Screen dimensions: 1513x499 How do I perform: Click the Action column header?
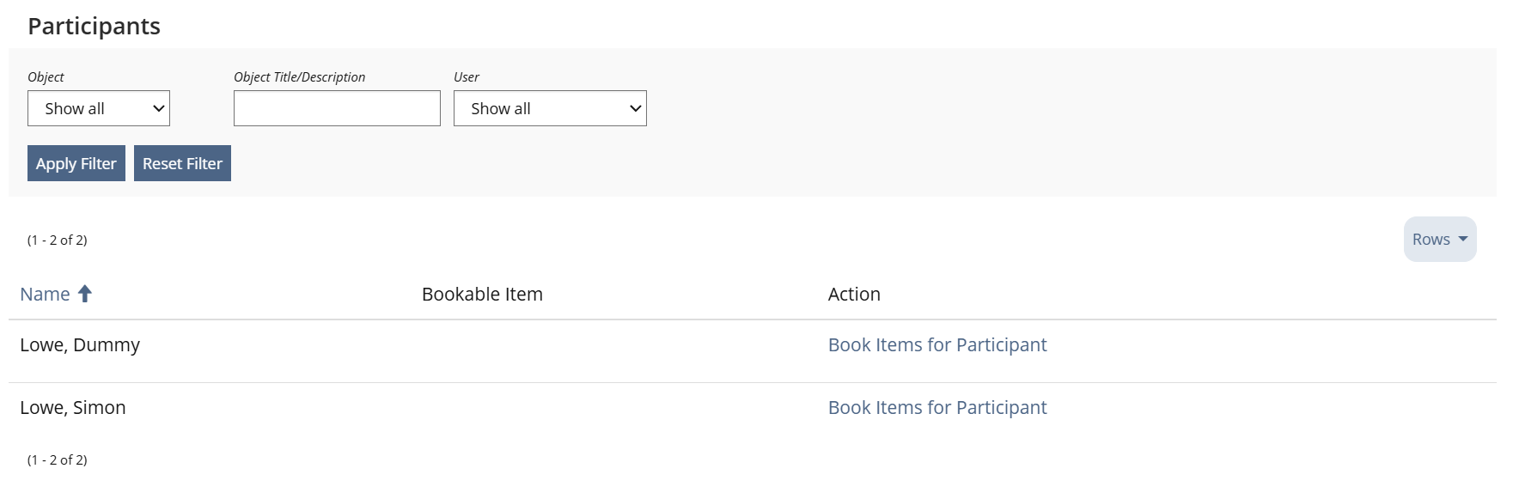tap(854, 295)
